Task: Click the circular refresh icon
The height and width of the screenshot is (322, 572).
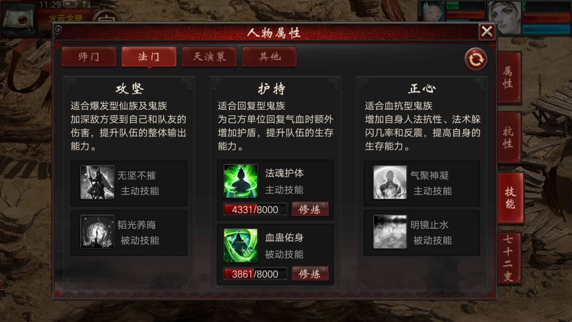Action: point(476,59)
